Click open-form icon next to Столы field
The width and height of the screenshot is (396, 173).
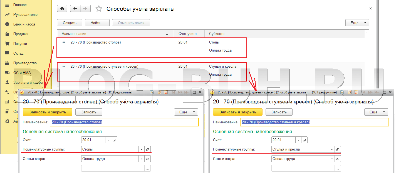(x=148, y=149)
